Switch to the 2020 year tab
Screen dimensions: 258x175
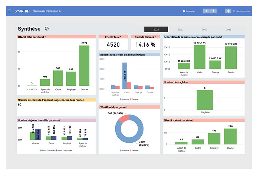(x=180, y=30)
